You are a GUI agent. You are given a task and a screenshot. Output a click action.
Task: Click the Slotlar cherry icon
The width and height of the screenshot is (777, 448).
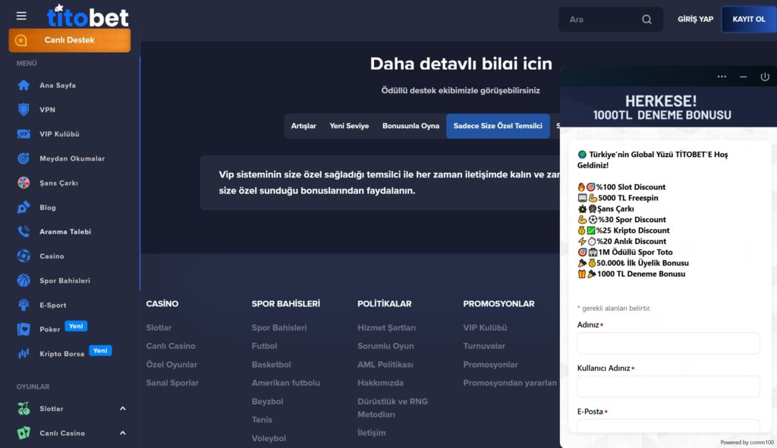click(24, 409)
